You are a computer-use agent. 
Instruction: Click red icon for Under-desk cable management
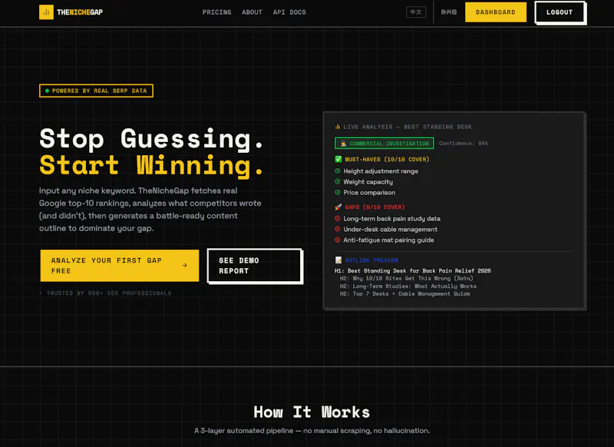pos(338,229)
